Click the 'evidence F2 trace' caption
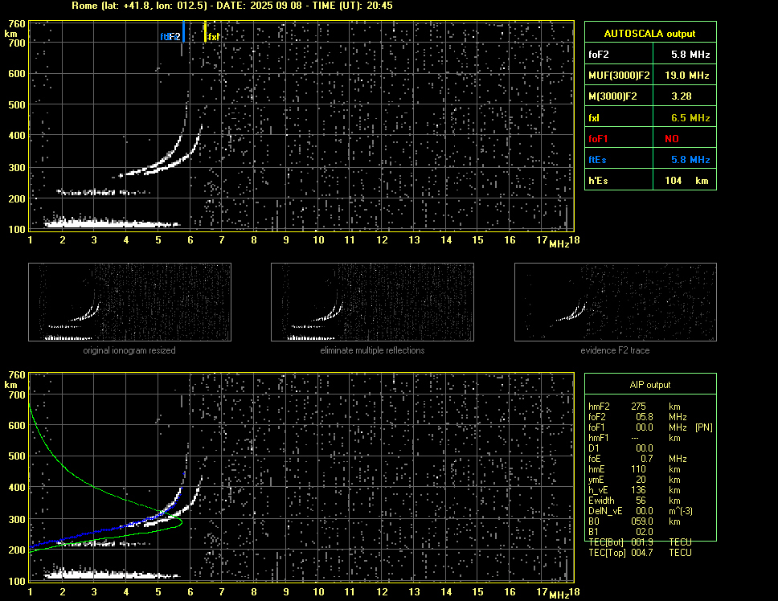This screenshot has height=601, width=778. (x=616, y=350)
